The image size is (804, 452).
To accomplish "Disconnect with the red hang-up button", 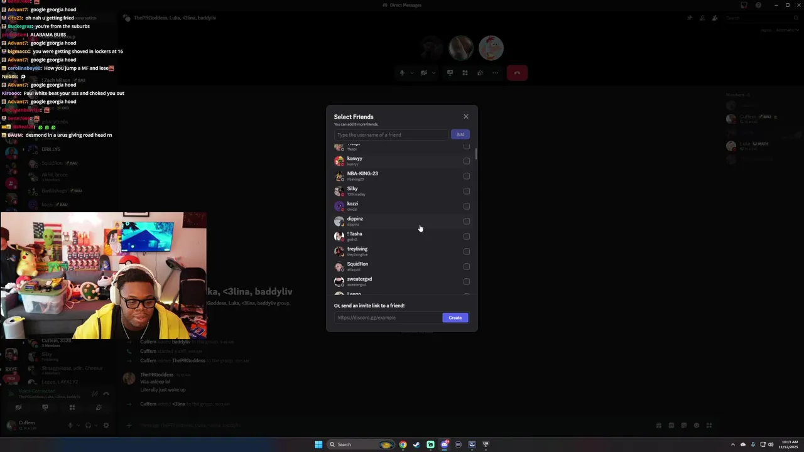I will click(x=517, y=73).
